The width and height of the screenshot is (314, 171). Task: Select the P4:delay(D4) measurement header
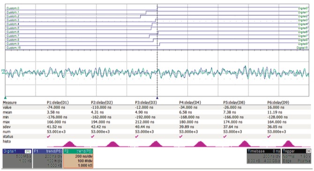click(x=190, y=103)
